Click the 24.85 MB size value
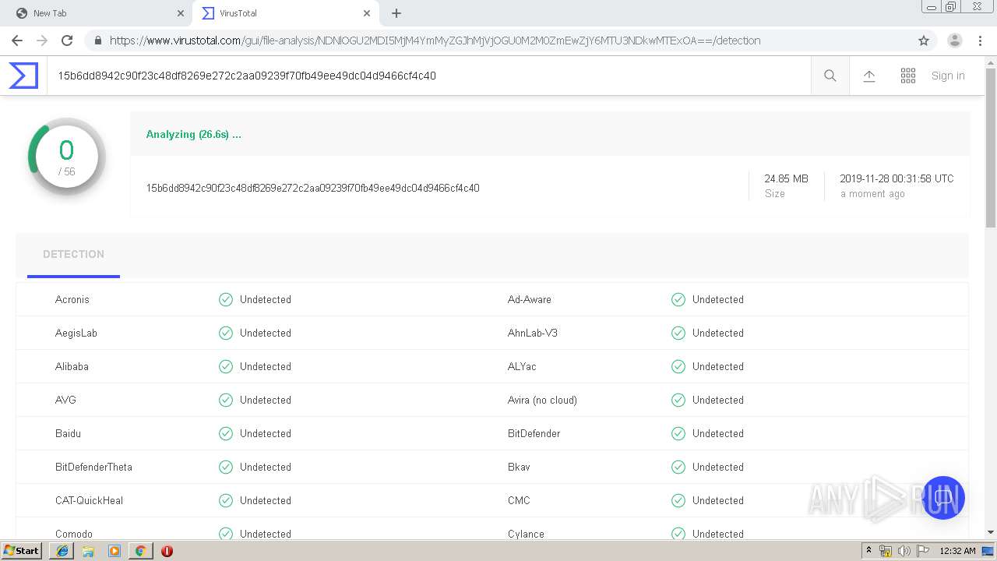 point(786,178)
